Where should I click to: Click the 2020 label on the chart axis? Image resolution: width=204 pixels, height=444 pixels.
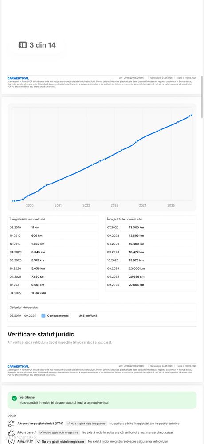30,206
